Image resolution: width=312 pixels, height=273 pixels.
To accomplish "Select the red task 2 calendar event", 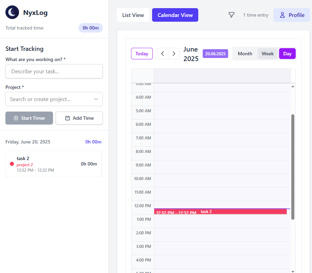I will (220, 212).
